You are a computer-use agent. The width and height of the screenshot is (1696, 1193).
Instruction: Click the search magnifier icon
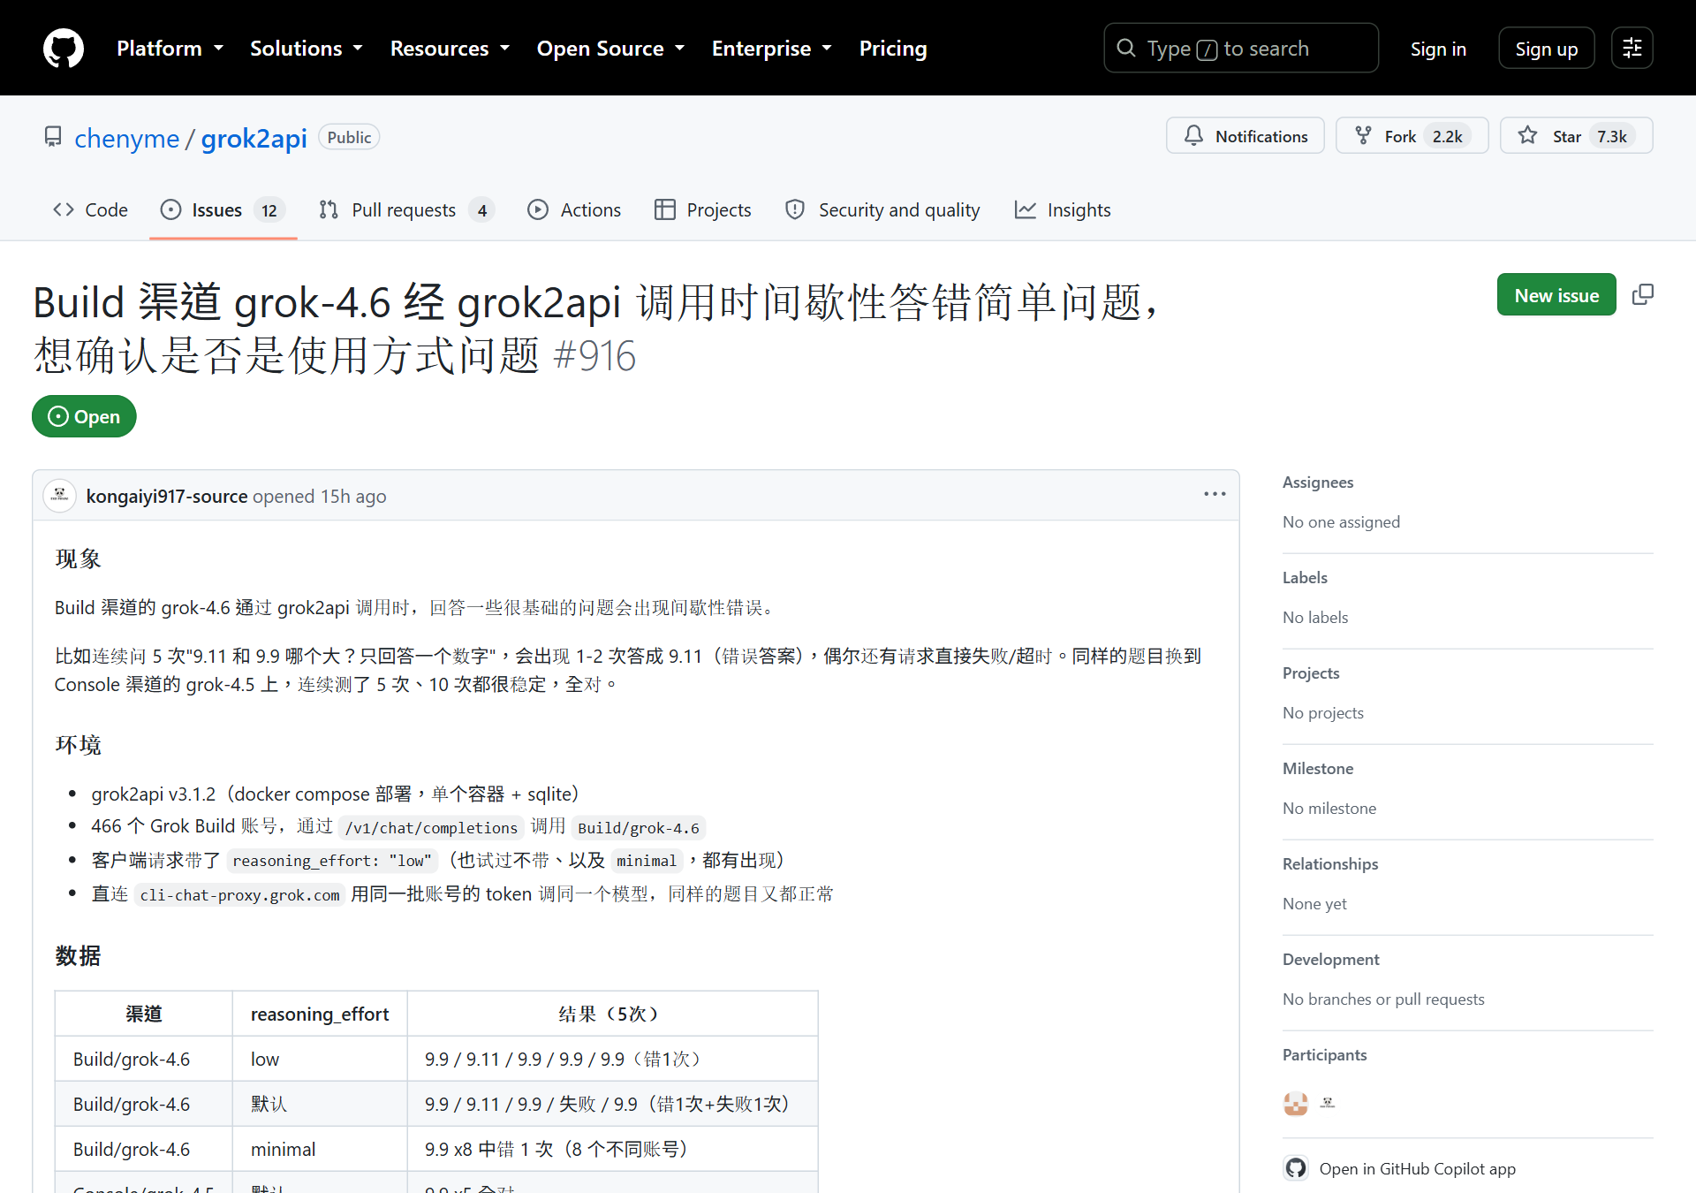tap(1126, 48)
